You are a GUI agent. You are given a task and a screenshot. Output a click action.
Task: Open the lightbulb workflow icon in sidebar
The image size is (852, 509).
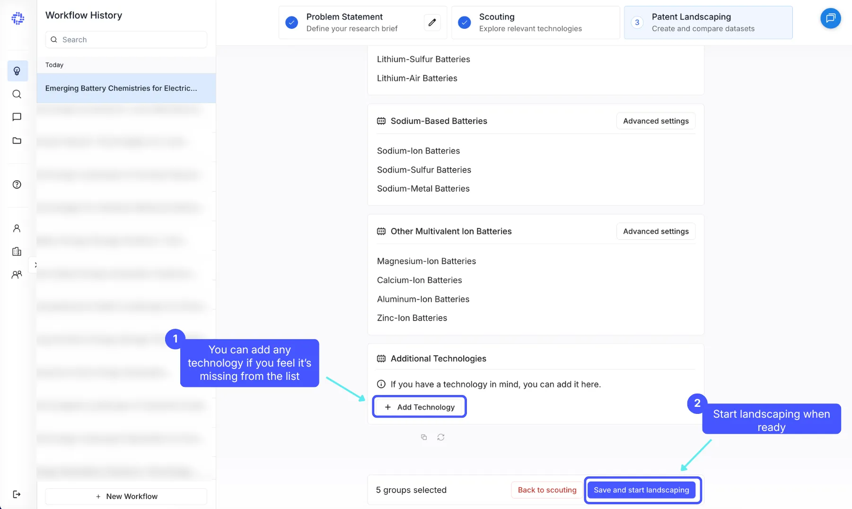[x=17, y=71]
